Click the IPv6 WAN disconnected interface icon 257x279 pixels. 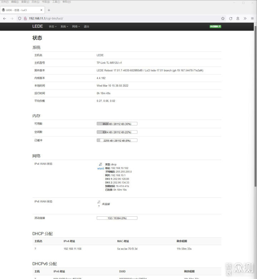(x=99, y=202)
